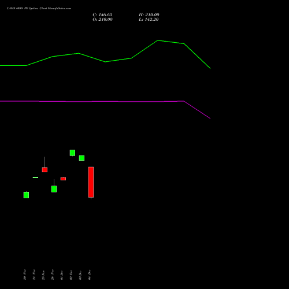
Task: Select the 25 Nov date label
Action: tap(43, 275)
